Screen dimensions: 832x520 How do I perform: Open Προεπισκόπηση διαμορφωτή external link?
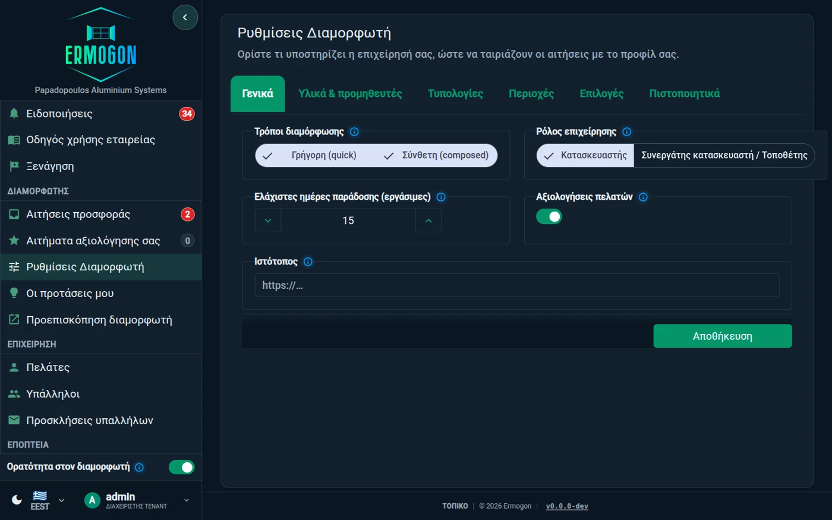coord(101,320)
